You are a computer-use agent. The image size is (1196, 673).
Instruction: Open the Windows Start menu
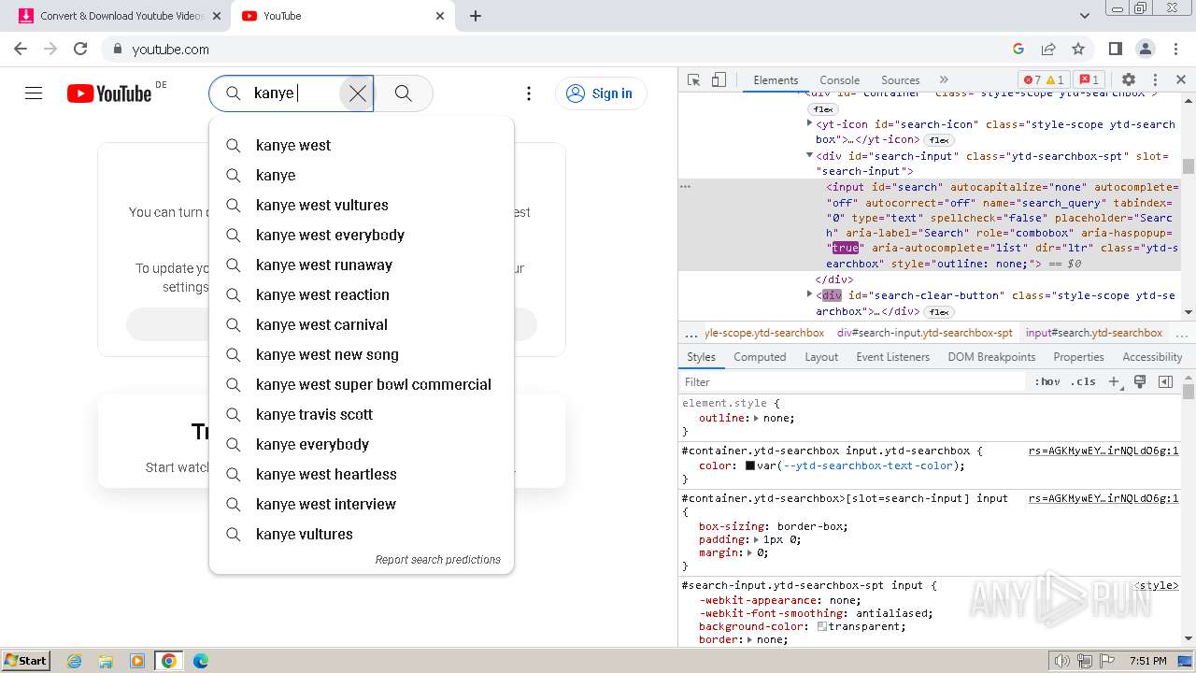click(x=25, y=660)
